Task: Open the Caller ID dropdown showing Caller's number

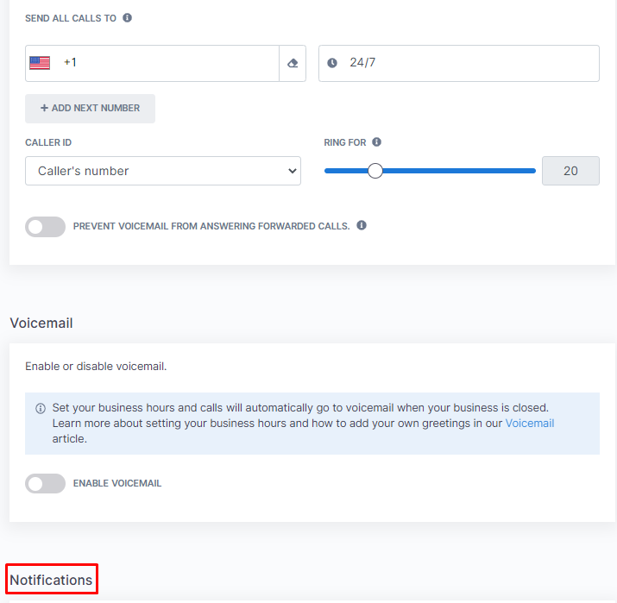Action: pyautogui.click(x=163, y=171)
